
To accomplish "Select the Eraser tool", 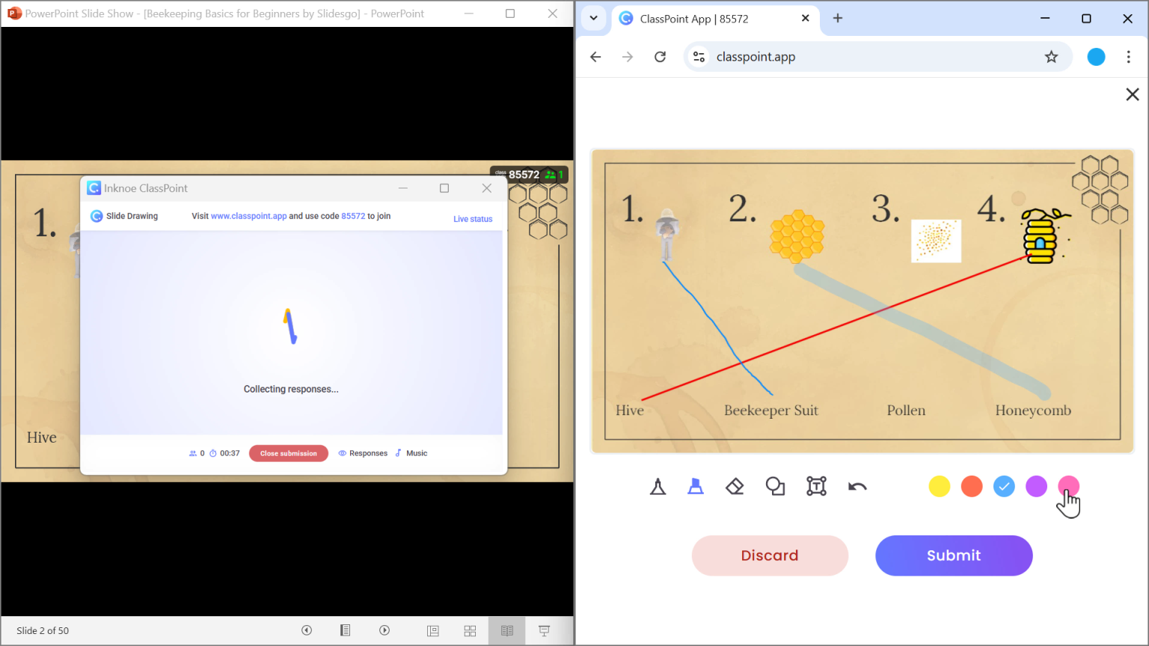I will pos(735,486).
